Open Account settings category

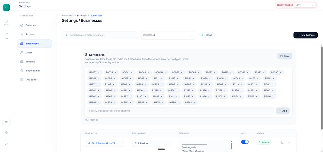click(35, 34)
